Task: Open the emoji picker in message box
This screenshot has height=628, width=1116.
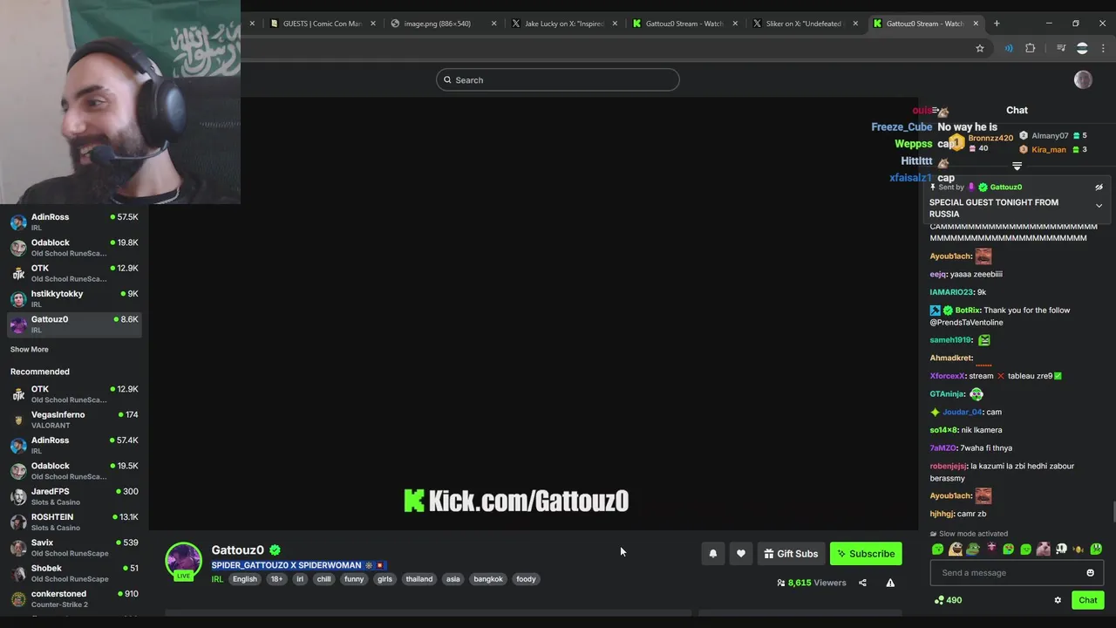Action: pyautogui.click(x=1090, y=573)
